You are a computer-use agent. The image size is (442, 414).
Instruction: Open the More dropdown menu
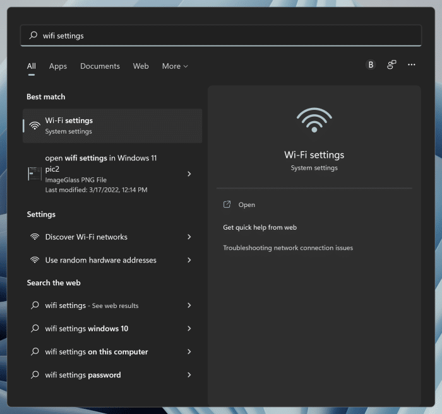pyautogui.click(x=175, y=66)
